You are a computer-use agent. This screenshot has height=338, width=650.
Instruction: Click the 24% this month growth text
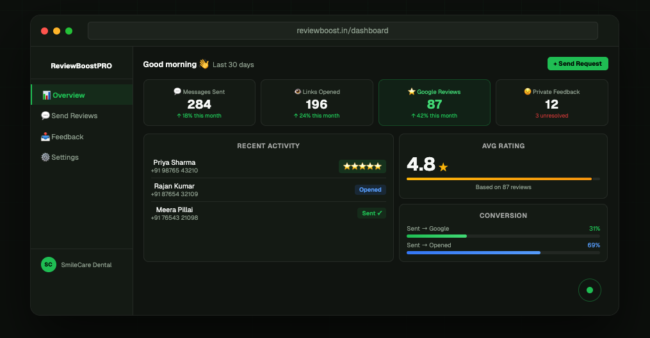point(317,116)
